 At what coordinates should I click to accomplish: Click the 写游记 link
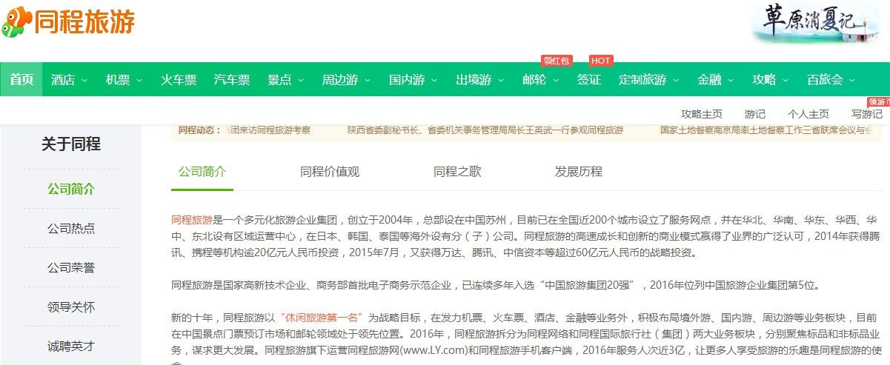[866, 114]
